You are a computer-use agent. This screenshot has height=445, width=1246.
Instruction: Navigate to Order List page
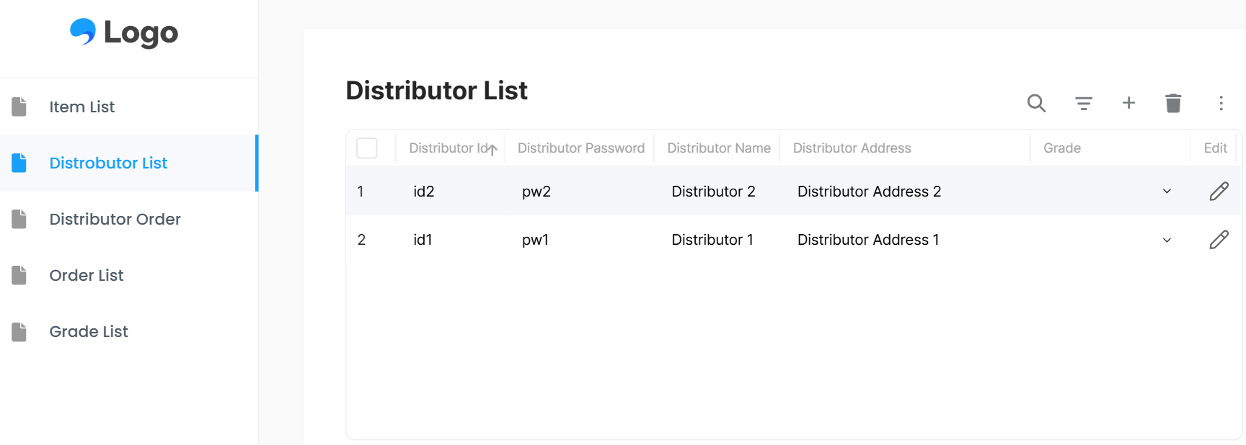pyautogui.click(x=128, y=275)
